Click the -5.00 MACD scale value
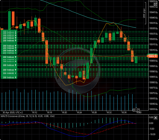The image size is (159, 140). tap(152, 129)
